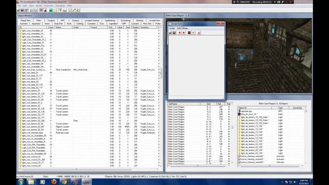Image resolution: width=329 pixels, height=185 pixels.
Task: Click the green landscape editing toolbar icon
Action: pos(51,10)
